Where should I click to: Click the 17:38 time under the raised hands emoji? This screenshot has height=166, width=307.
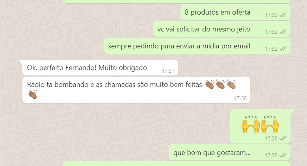pos(271,138)
